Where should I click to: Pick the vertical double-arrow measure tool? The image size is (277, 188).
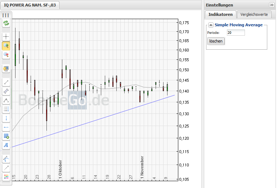tap(6, 118)
